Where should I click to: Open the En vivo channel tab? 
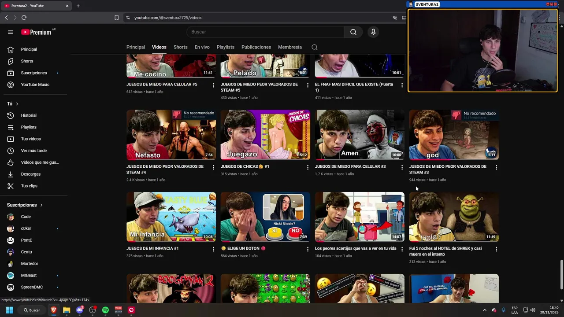pyautogui.click(x=202, y=47)
